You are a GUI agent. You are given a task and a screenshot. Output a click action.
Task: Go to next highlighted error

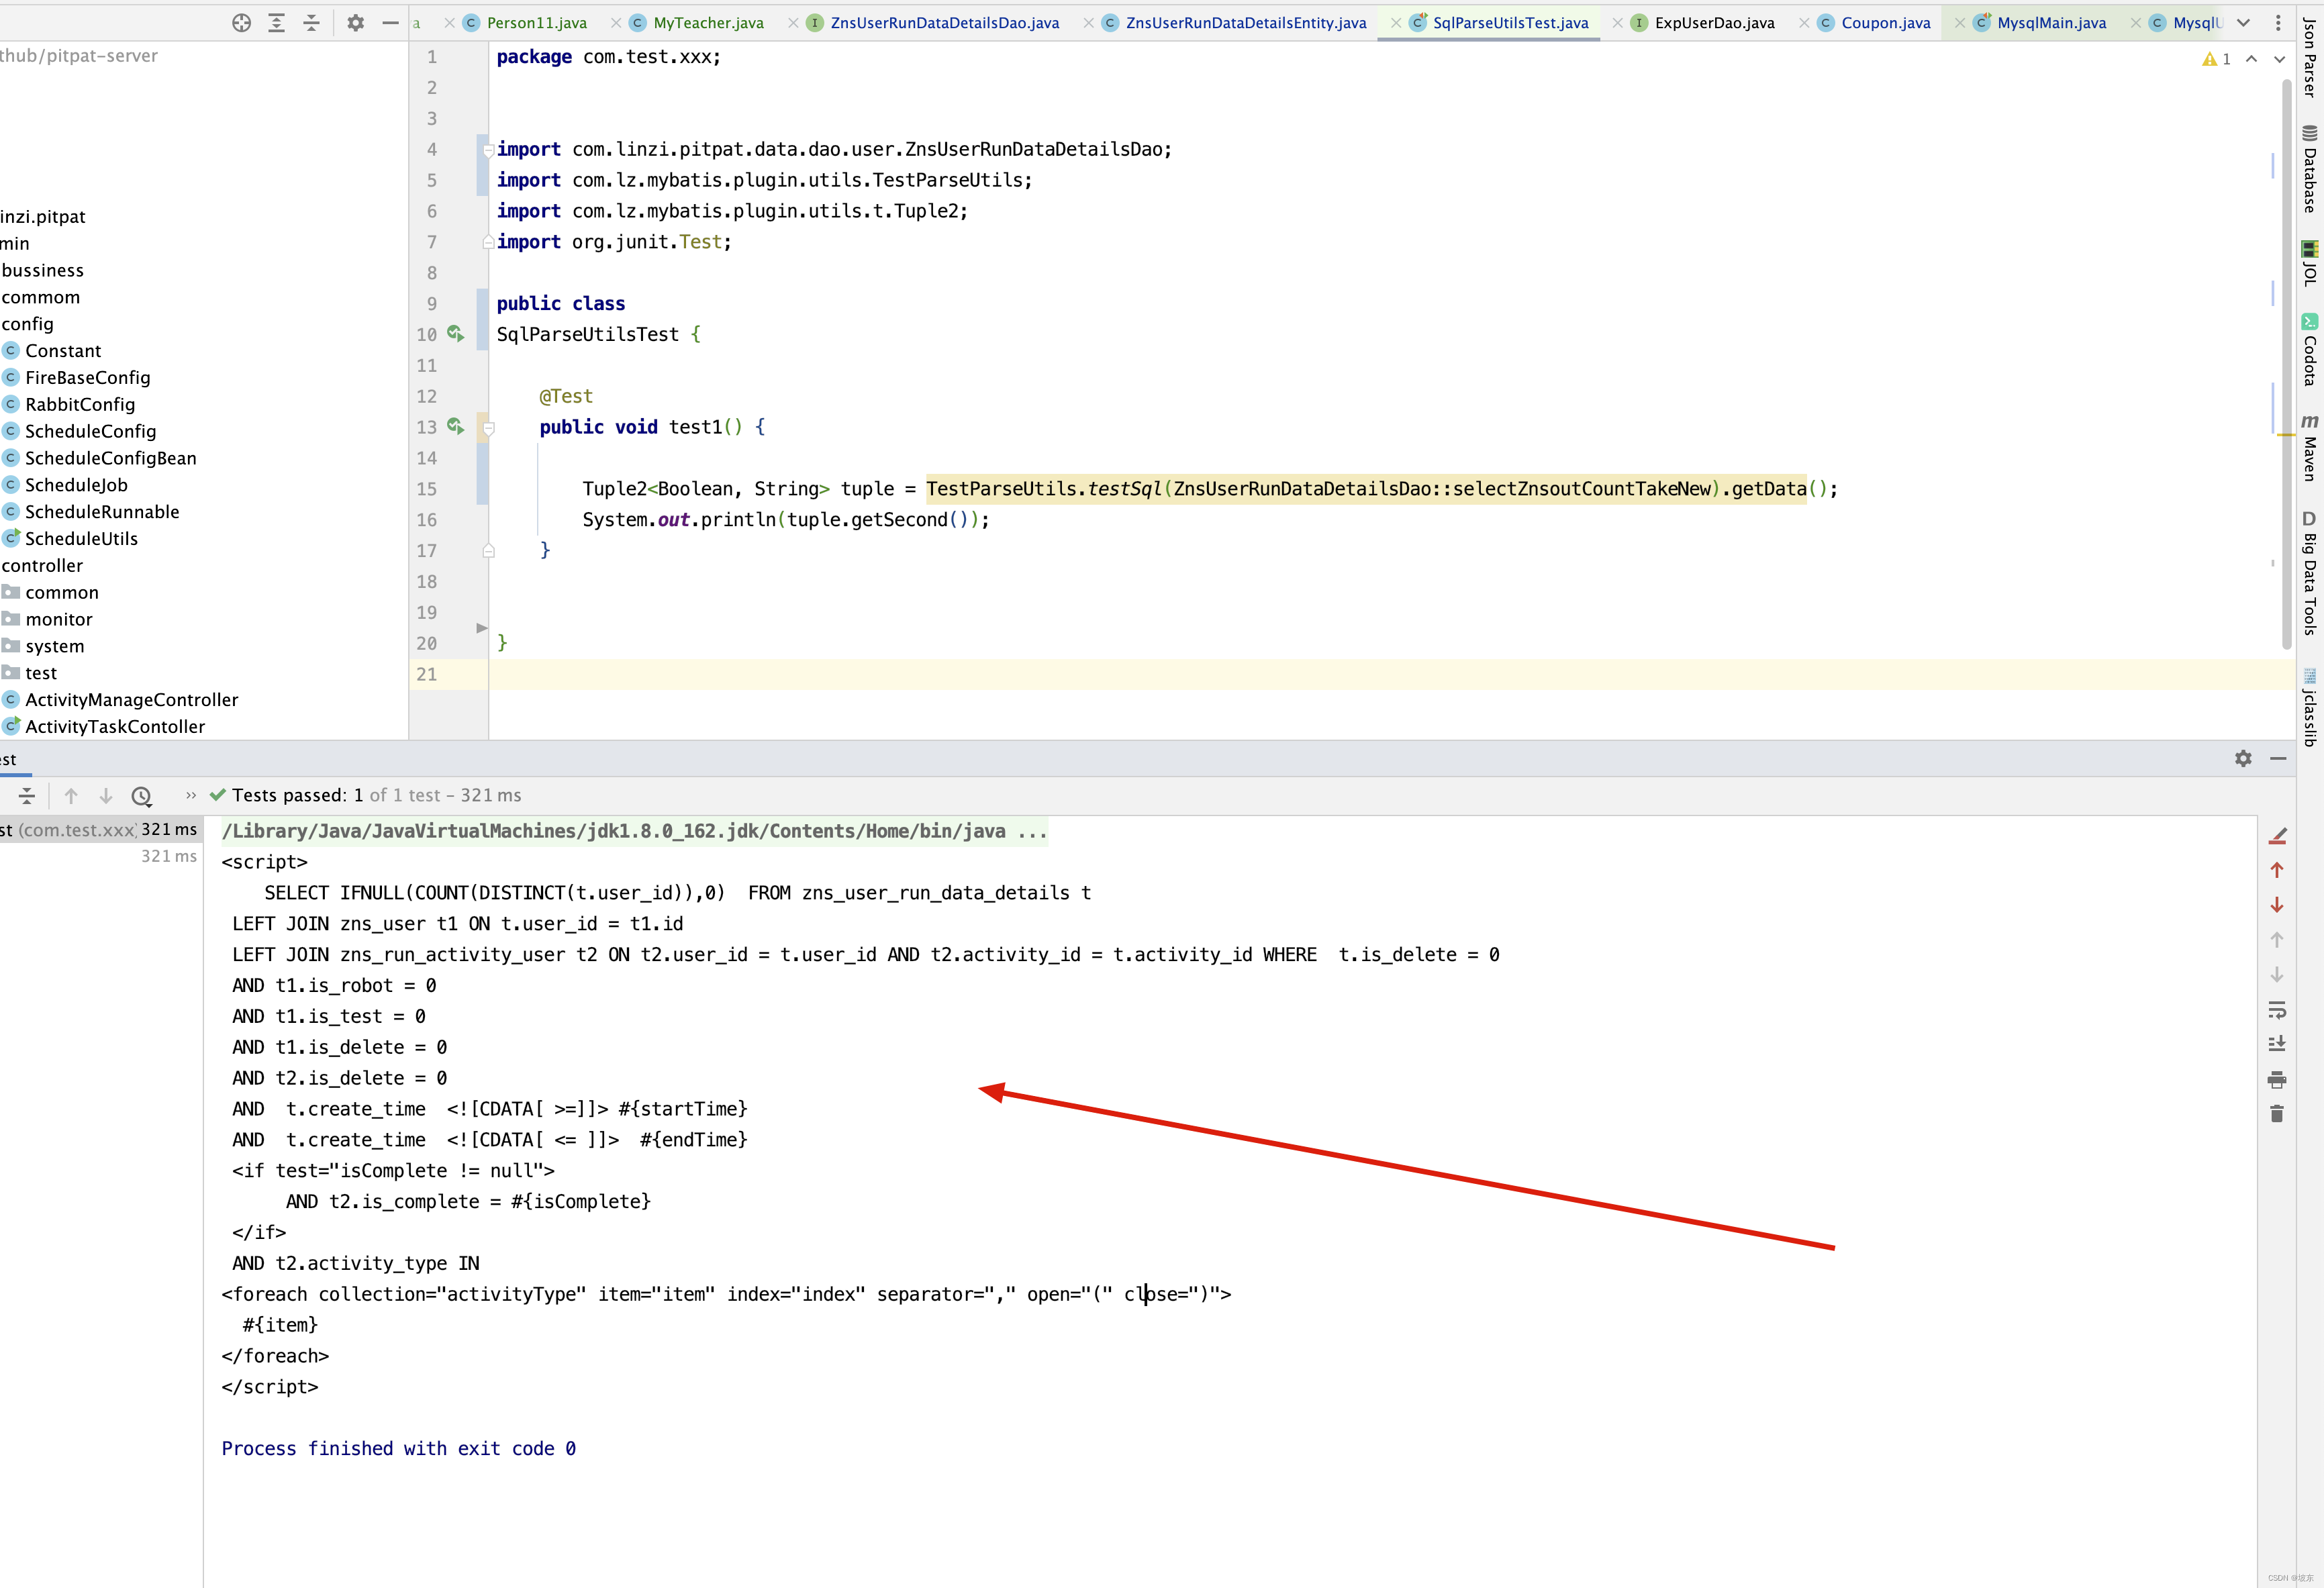[2279, 59]
